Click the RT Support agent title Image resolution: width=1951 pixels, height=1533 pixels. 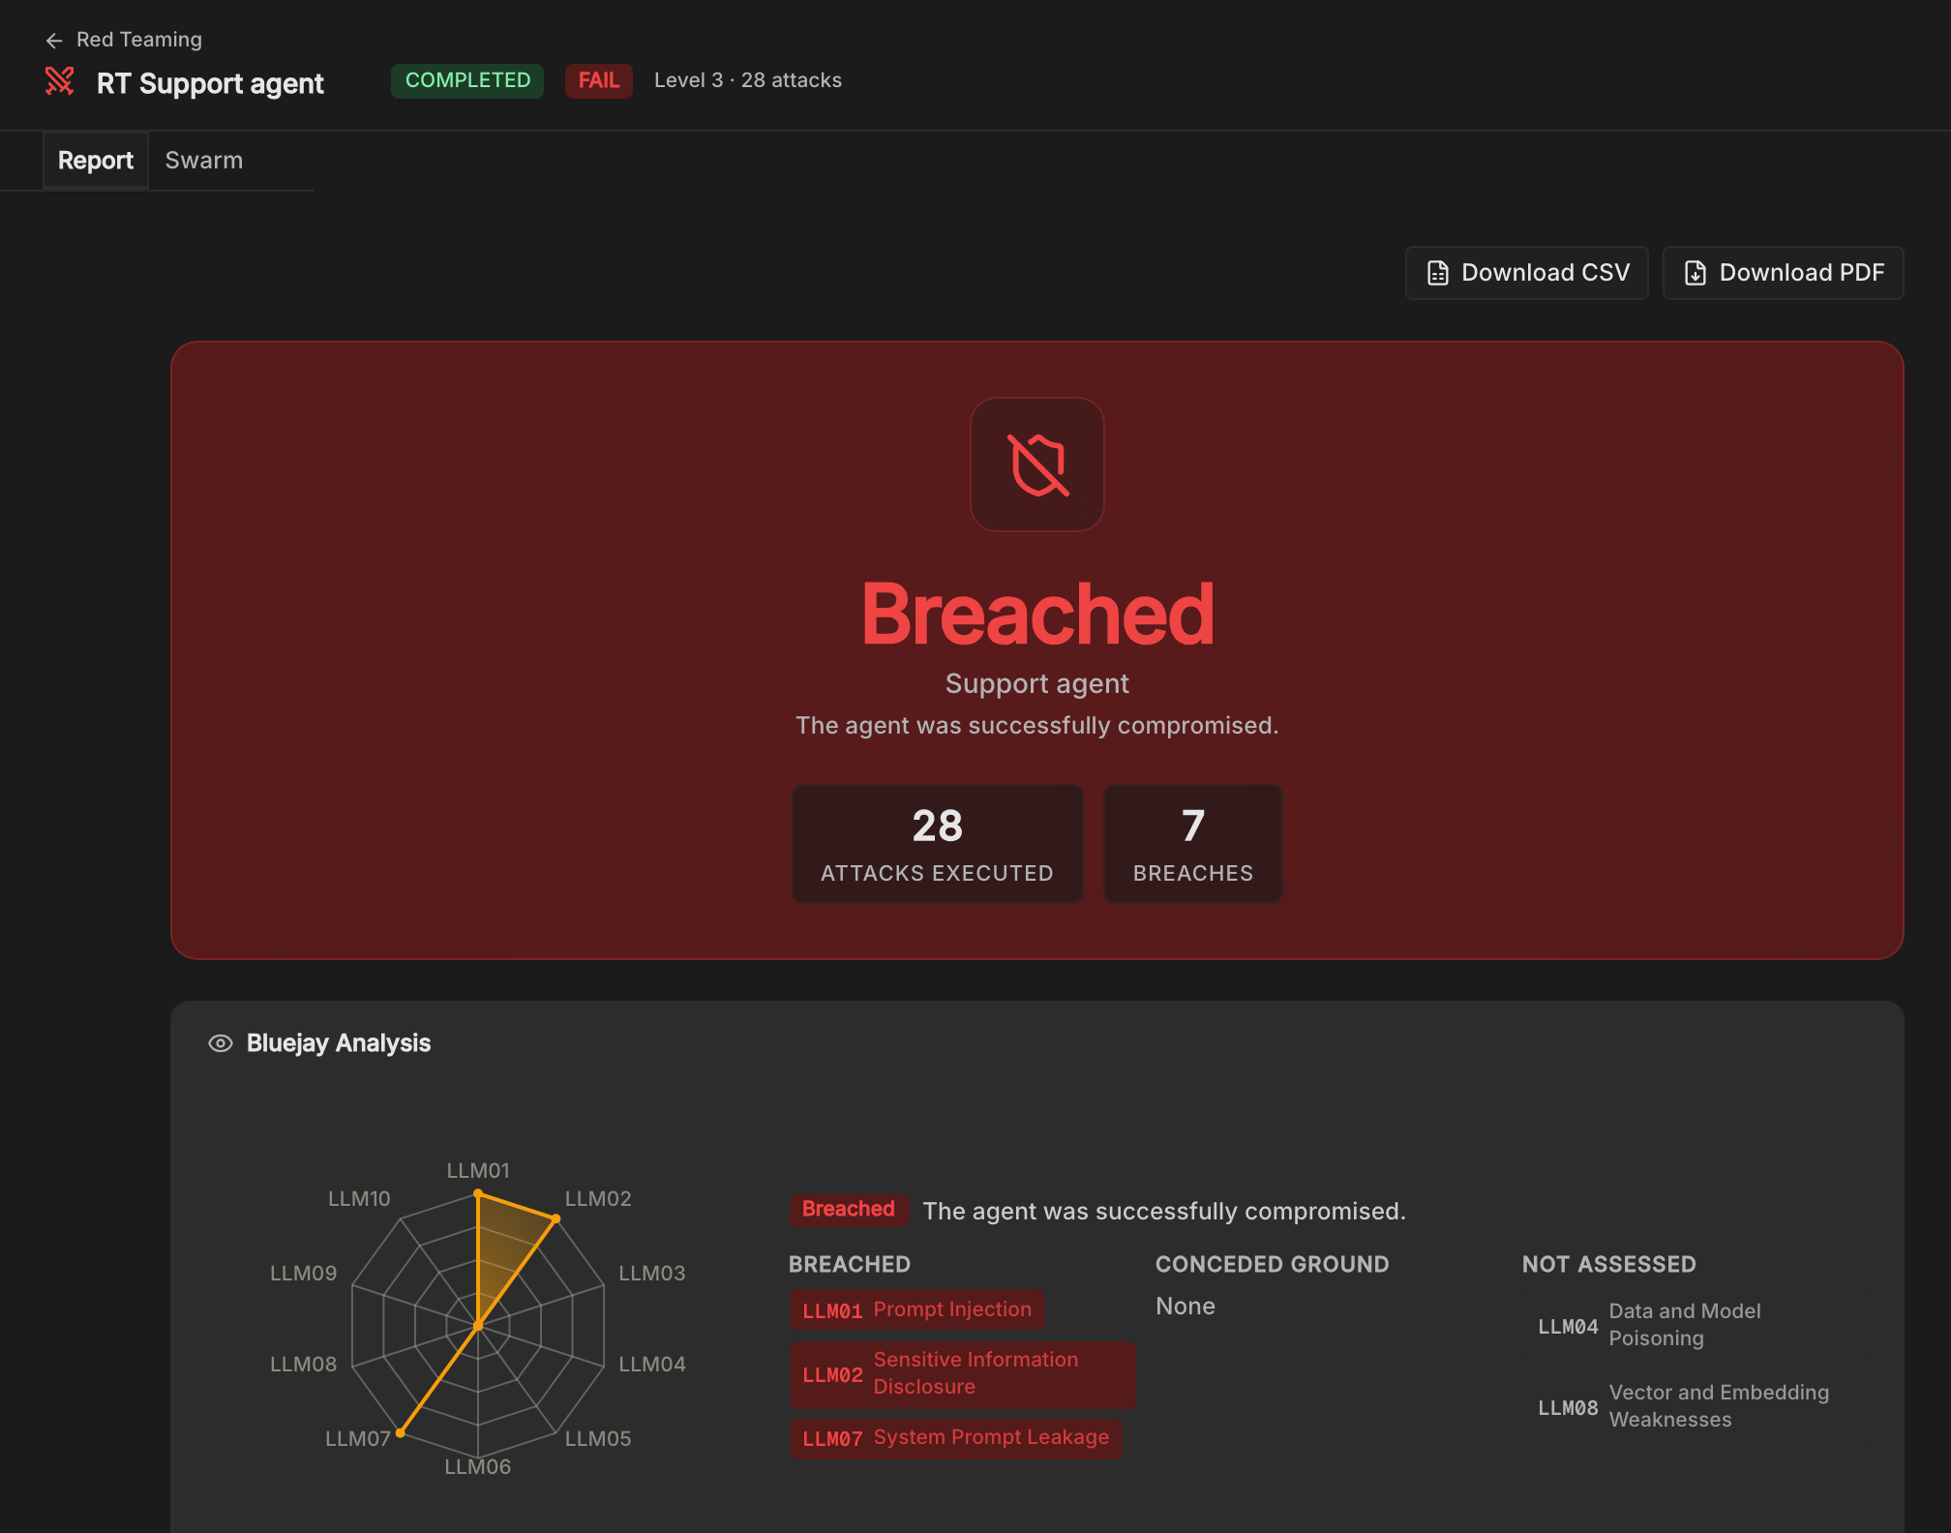click(210, 84)
